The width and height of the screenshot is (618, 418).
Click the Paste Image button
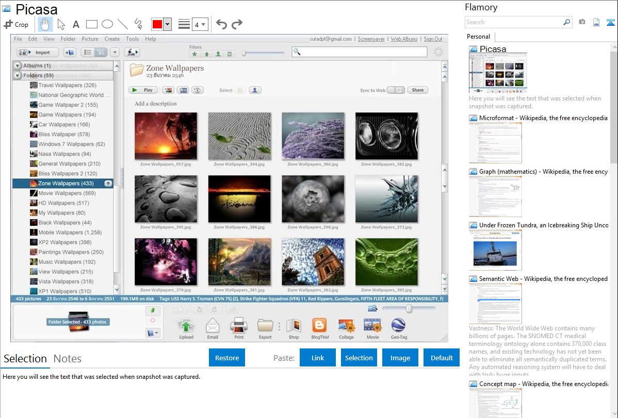pyautogui.click(x=400, y=358)
